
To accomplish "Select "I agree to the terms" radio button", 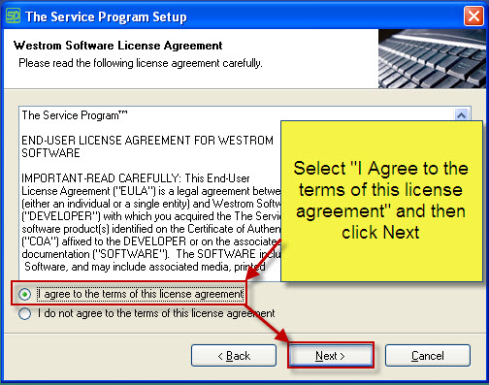I will pyautogui.click(x=24, y=294).
